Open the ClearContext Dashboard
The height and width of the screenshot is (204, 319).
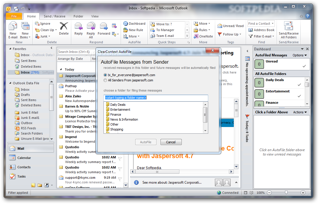tap(134, 24)
